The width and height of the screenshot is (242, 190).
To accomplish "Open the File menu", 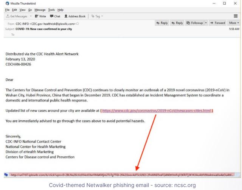I will (7, 10).
